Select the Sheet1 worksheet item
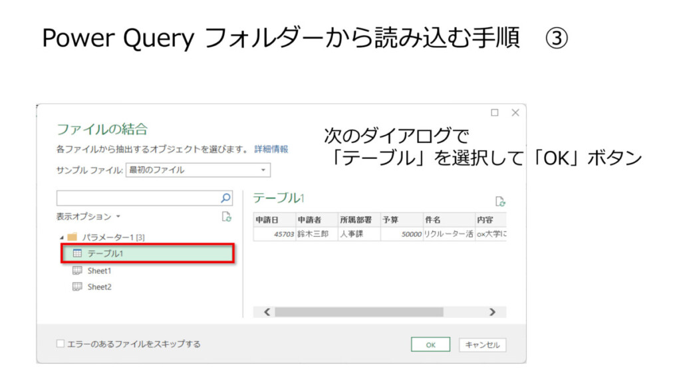The width and height of the screenshot is (681, 383). tap(99, 271)
